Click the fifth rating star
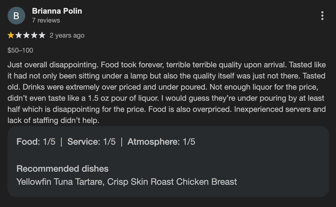The width and height of the screenshot is (336, 207). [42, 35]
